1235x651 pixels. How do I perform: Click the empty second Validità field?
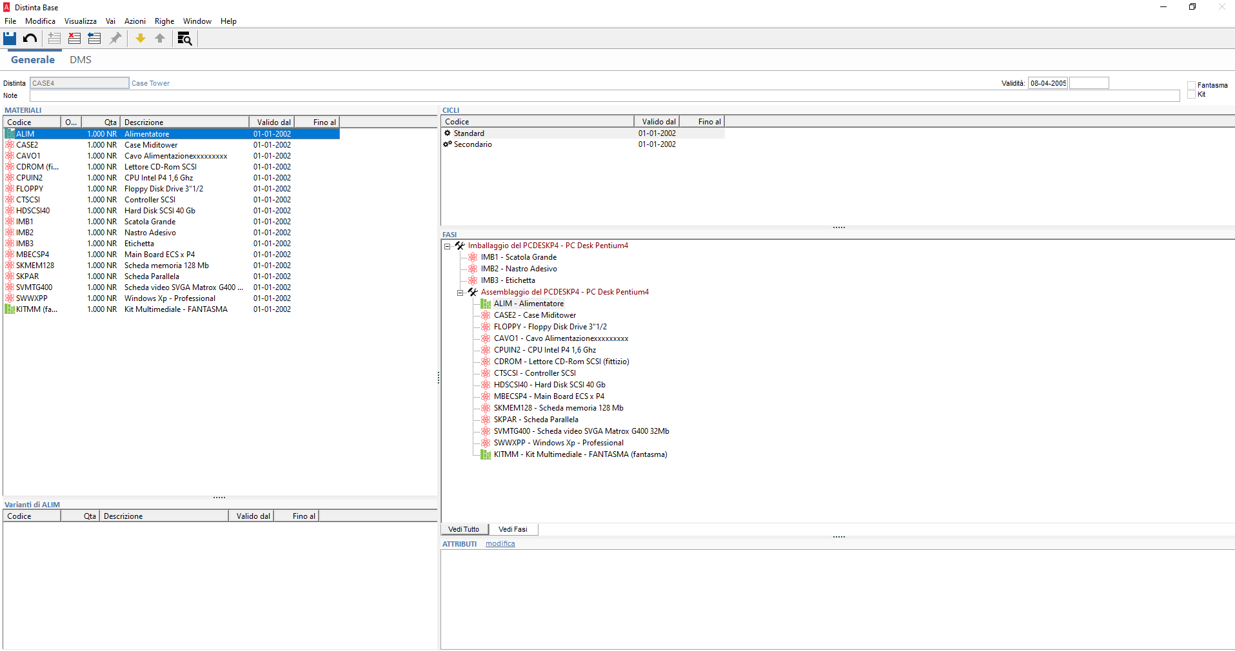pyautogui.click(x=1089, y=83)
